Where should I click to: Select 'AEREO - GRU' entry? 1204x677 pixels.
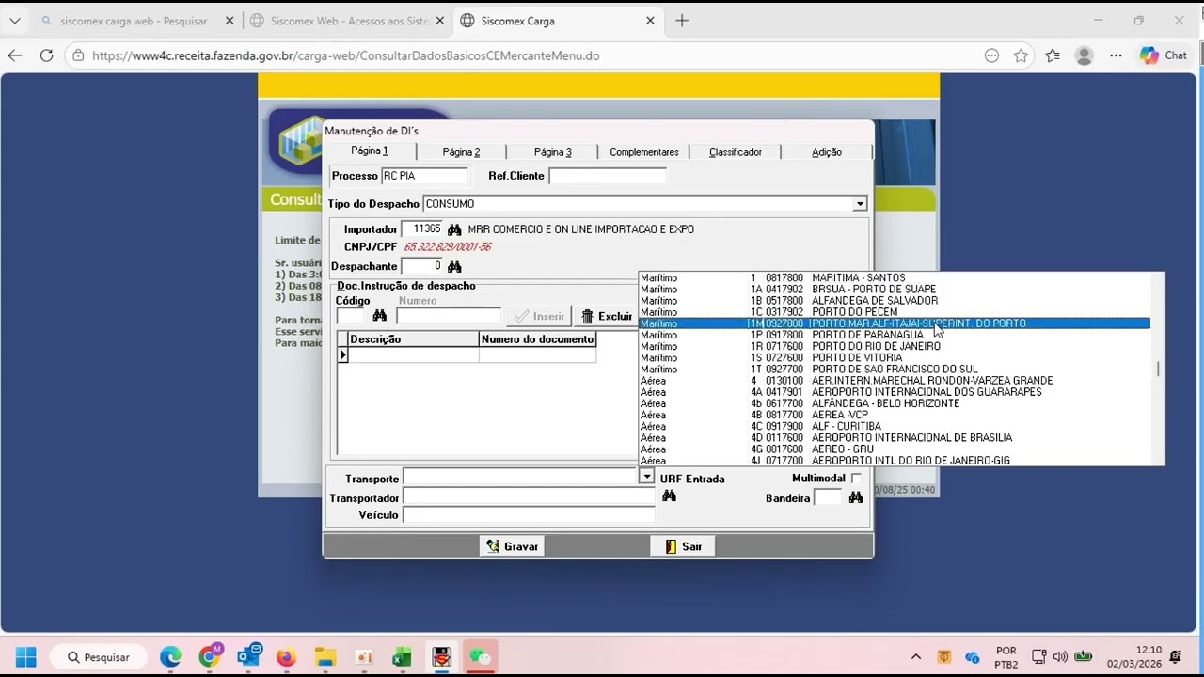[895, 449]
